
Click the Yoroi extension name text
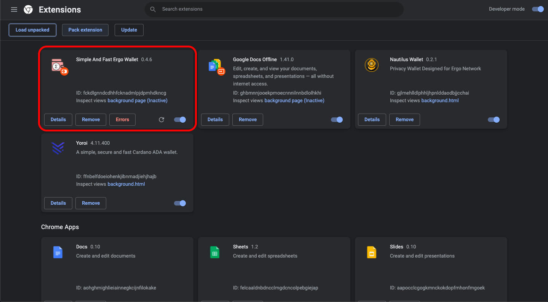coord(82,143)
